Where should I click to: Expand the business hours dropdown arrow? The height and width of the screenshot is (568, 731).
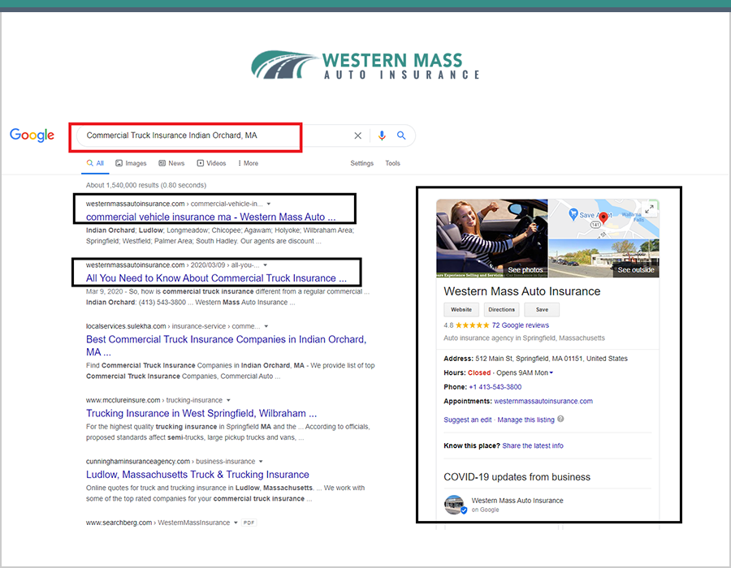pyautogui.click(x=551, y=373)
